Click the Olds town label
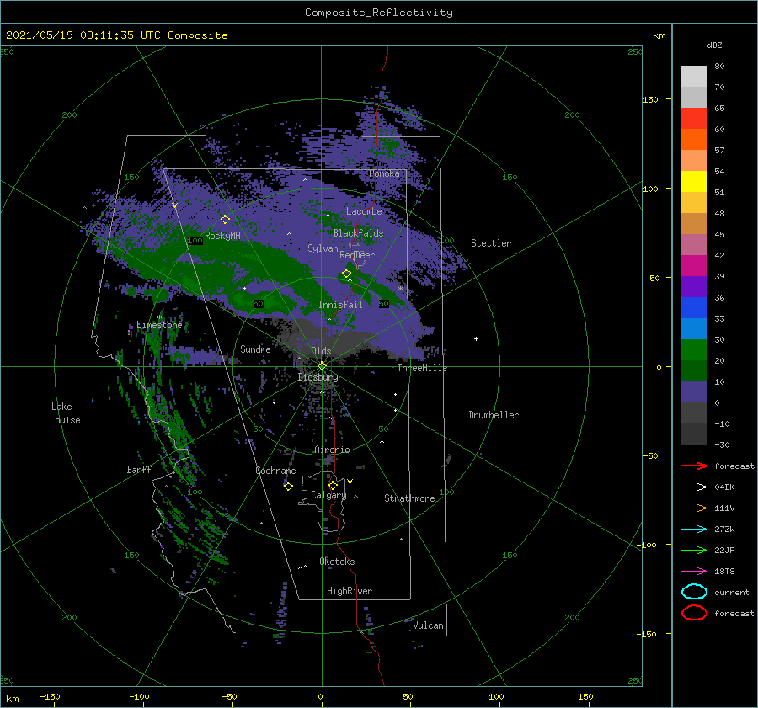758x708 pixels. [x=321, y=351]
